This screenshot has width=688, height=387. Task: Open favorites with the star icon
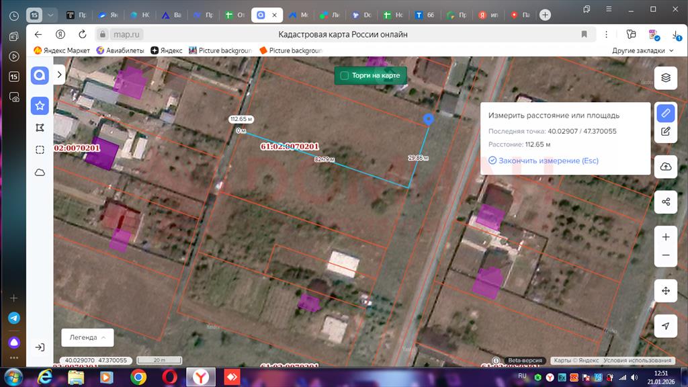40,105
